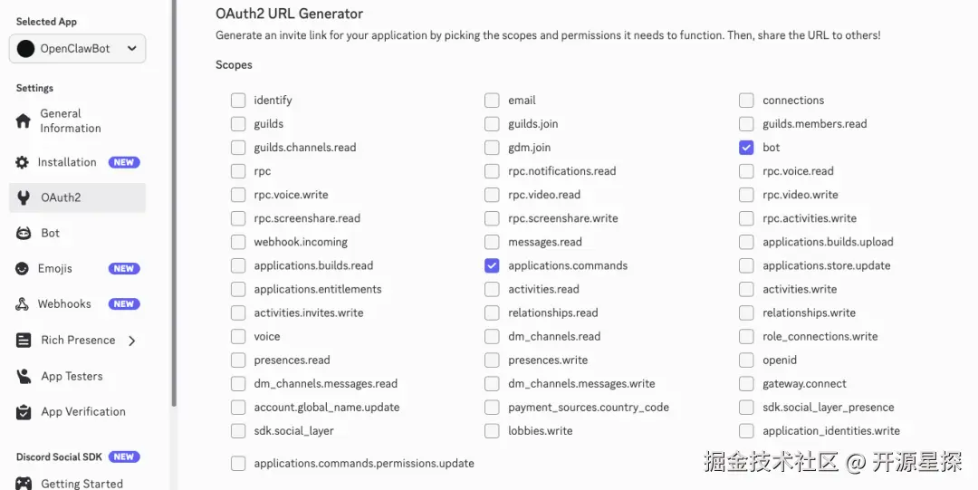Uncheck the applications.commands scope checkbox
The height and width of the screenshot is (490, 978).
pos(492,265)
